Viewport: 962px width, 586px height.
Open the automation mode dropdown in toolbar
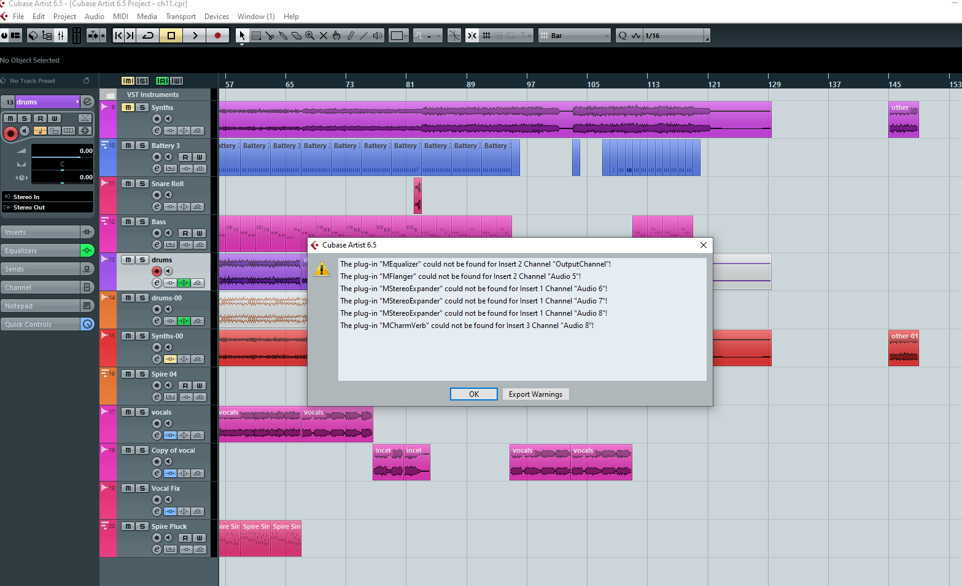click(427, 36)
